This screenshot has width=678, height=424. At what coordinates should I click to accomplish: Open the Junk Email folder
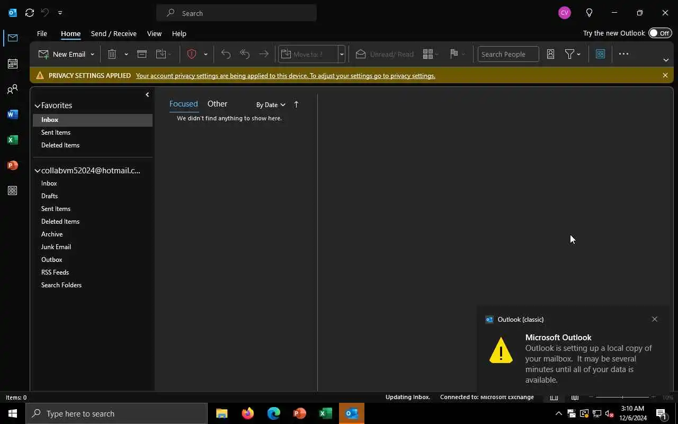[93, 247]
